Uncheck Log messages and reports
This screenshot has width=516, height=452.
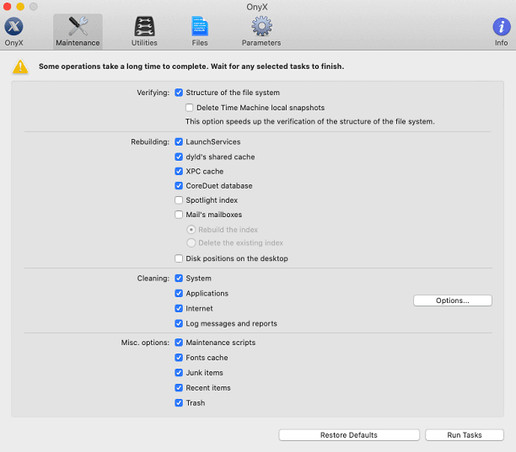point(179,323)
